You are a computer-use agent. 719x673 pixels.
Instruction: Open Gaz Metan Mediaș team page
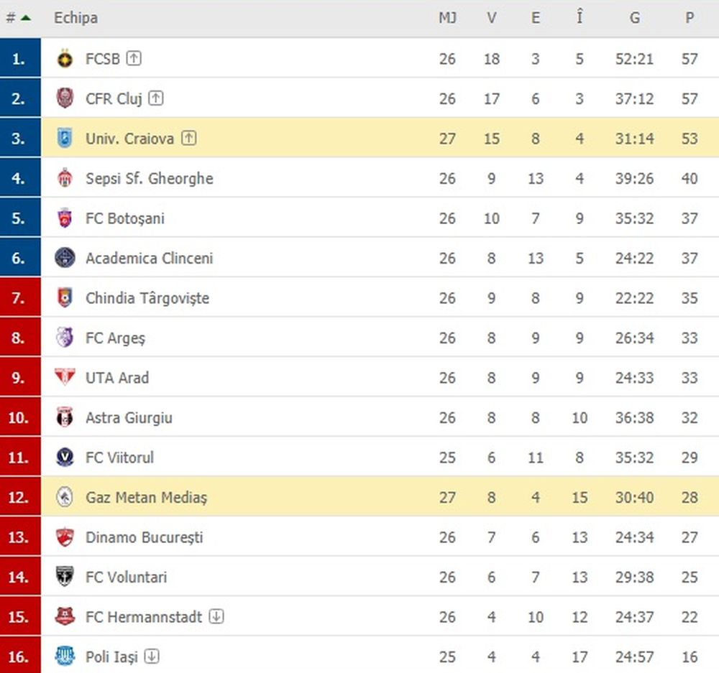[146, 497]
